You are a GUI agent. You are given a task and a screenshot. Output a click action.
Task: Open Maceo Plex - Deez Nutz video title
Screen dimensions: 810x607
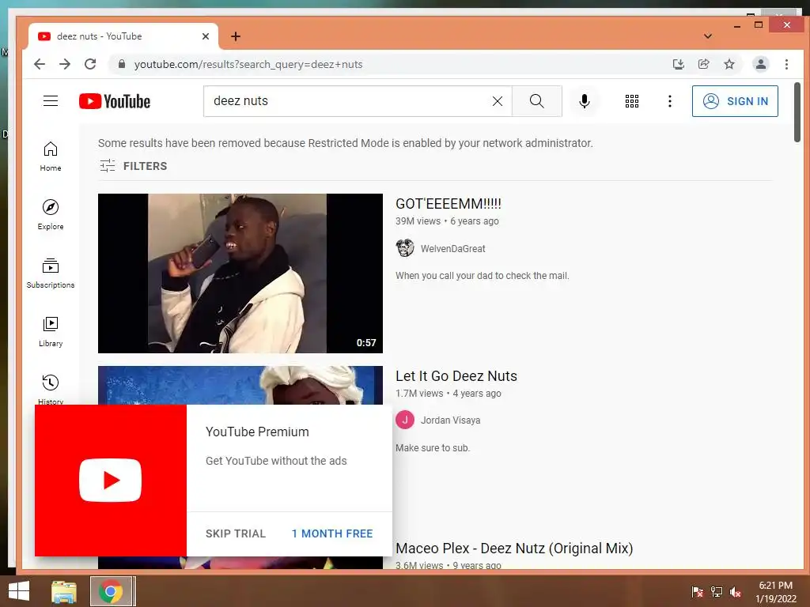(x=514, y=549)
